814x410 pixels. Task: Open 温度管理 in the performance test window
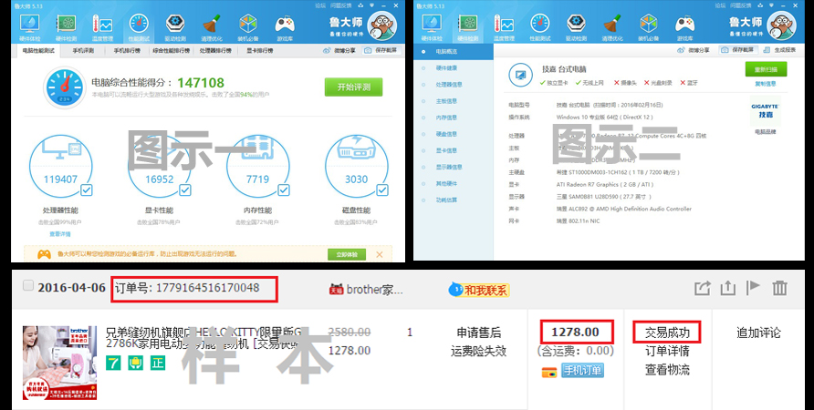tap(102, 27)
